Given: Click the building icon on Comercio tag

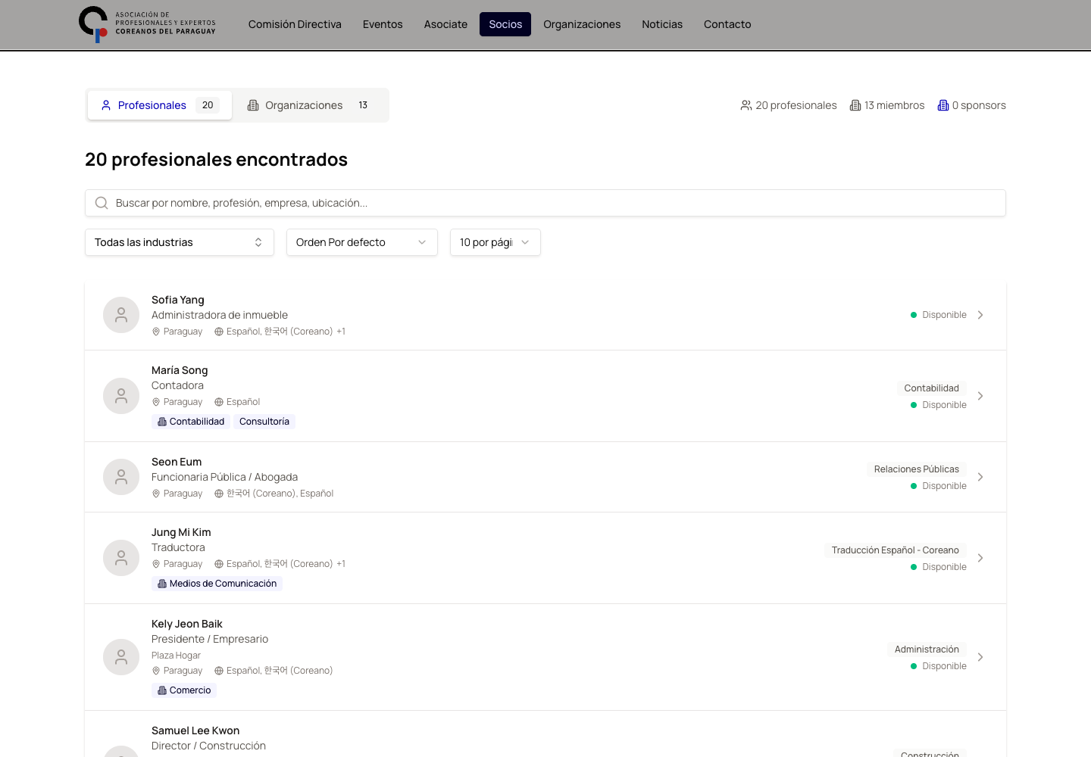Looking at the screenshot, I should tap(162, 690).
